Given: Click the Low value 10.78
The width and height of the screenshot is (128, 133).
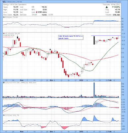Looking at the screenshot, I should tap(16, 12).
